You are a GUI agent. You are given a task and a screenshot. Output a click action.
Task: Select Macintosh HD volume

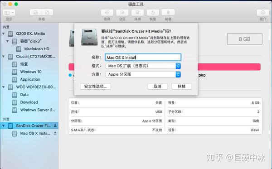pos(37,49)
